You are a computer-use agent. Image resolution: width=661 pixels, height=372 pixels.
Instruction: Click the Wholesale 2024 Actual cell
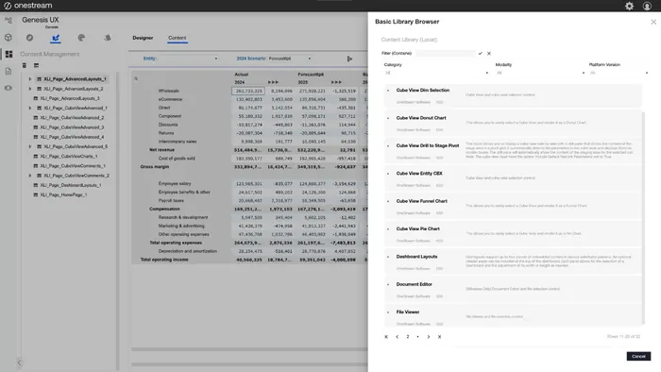tap(248, 91)
